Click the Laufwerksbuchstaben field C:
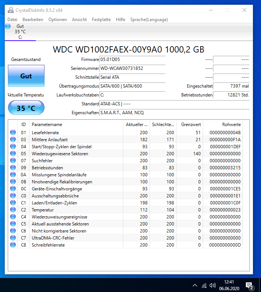This screenshot has height=292, width=261. tap(132, 95)
